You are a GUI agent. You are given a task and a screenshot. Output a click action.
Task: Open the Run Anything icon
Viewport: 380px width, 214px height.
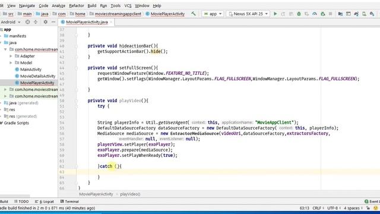[x=349, y=14]
